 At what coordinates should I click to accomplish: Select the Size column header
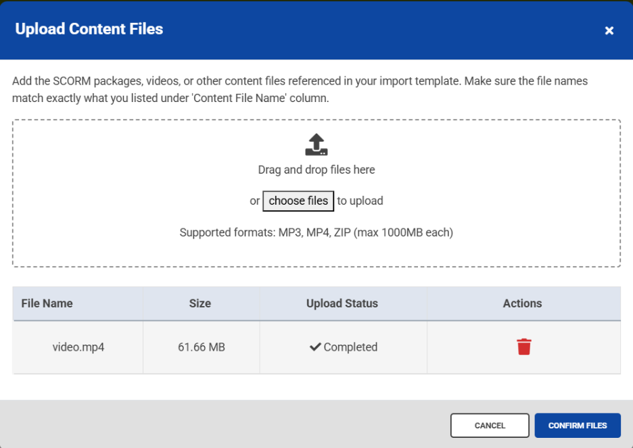click(x=200, y=303)
